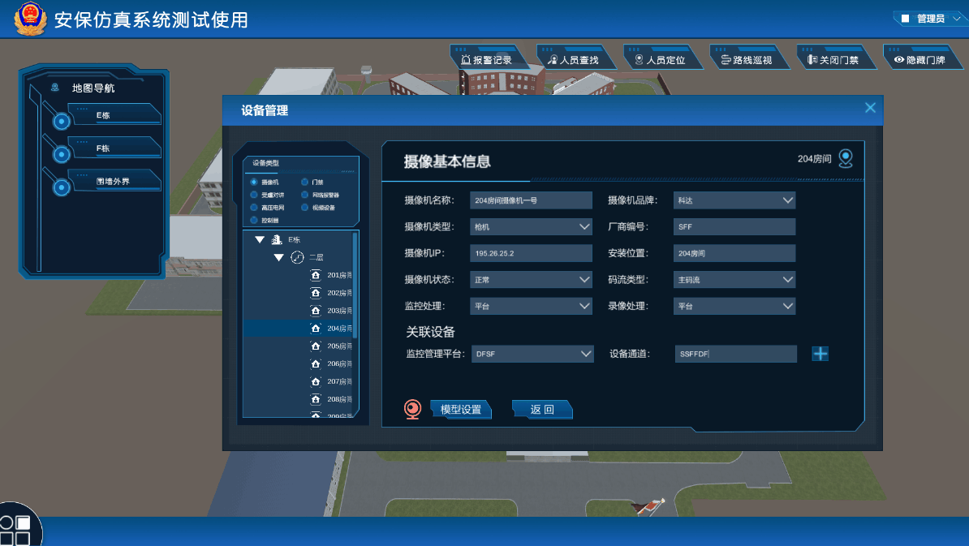Open the 监控处理 dropdown showing 平台
This screenshot has width=969, height=546.
tap(531, 306)
